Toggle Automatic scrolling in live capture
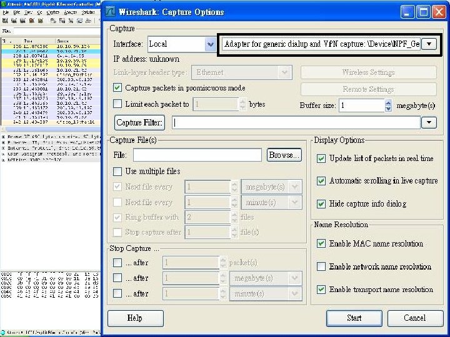Screen dimensions: 450x337 tap(321, 181)
